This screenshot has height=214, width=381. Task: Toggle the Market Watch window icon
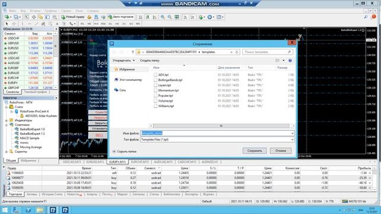[x=27, y=17]
